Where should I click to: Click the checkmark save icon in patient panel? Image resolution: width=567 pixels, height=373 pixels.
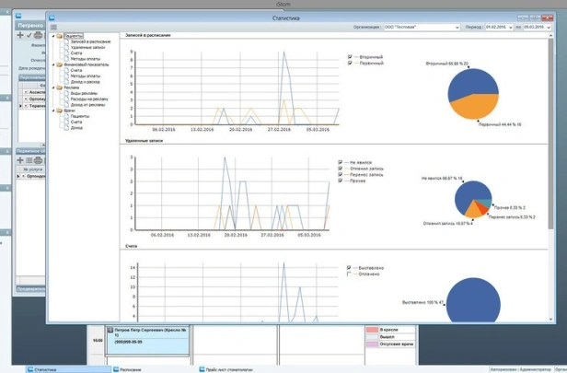[29, 36]
